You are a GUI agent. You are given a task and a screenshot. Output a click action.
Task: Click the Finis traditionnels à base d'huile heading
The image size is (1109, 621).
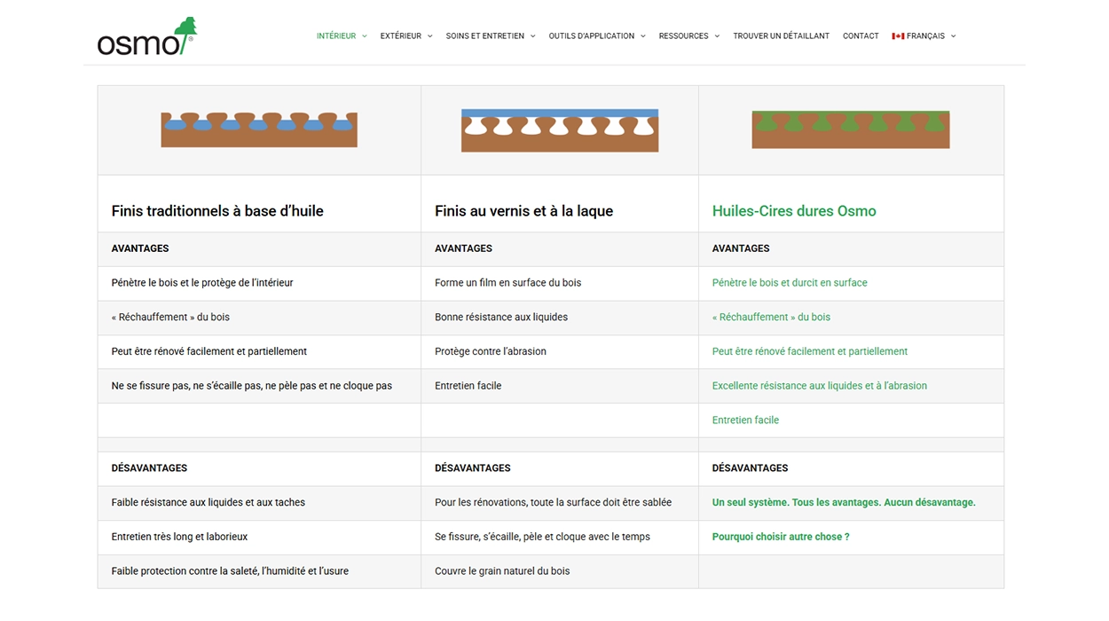click(x=217, y=211)
